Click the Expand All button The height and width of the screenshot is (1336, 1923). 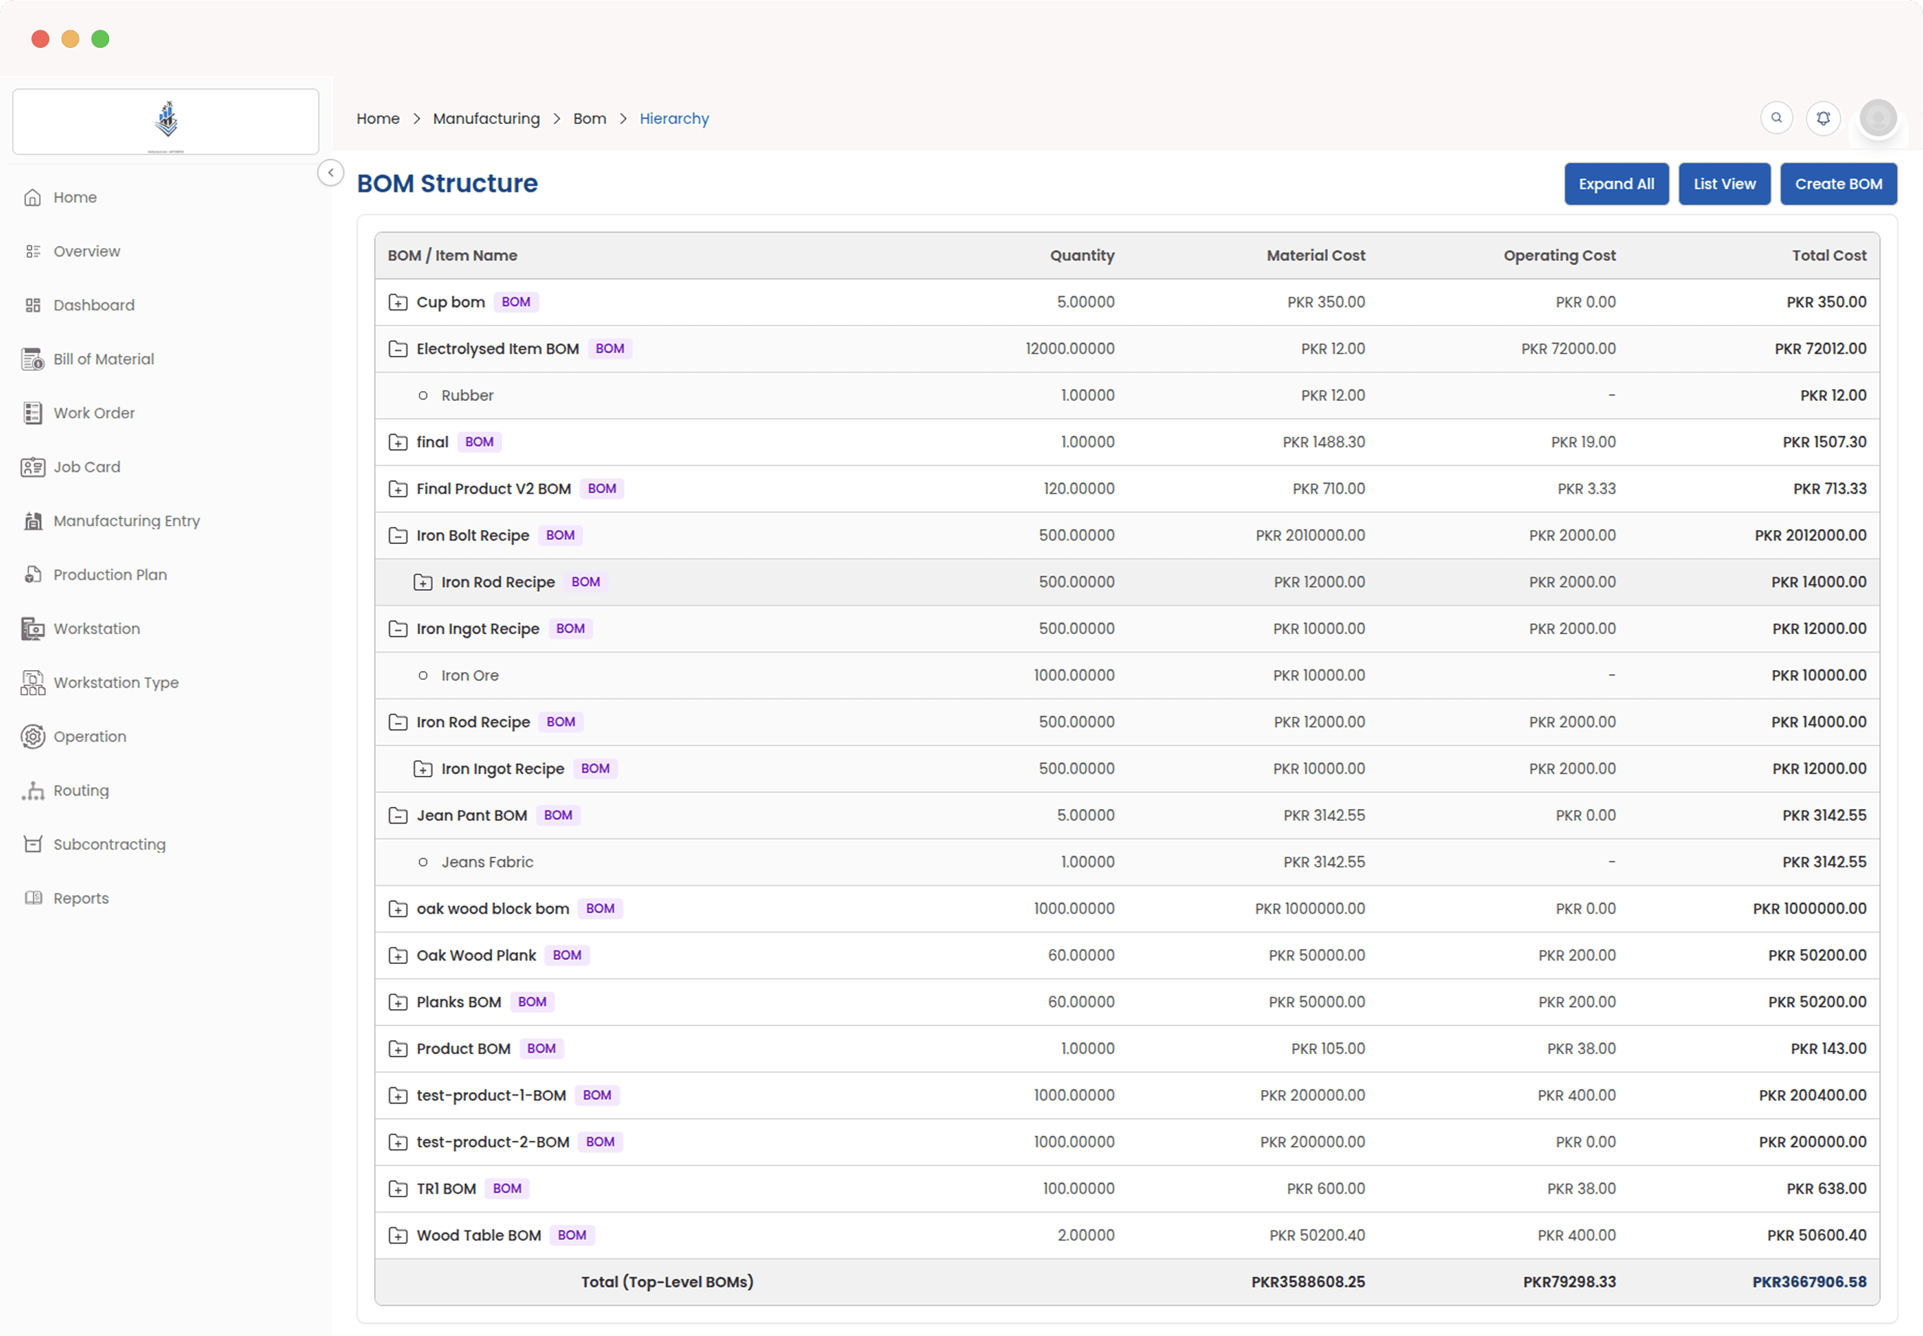pos(1615,184)
